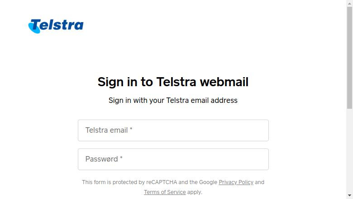The height and width of the screenshot is (199, 353).
Task: Click the word 'webmail' in the heading
Action: coord(224,82)
